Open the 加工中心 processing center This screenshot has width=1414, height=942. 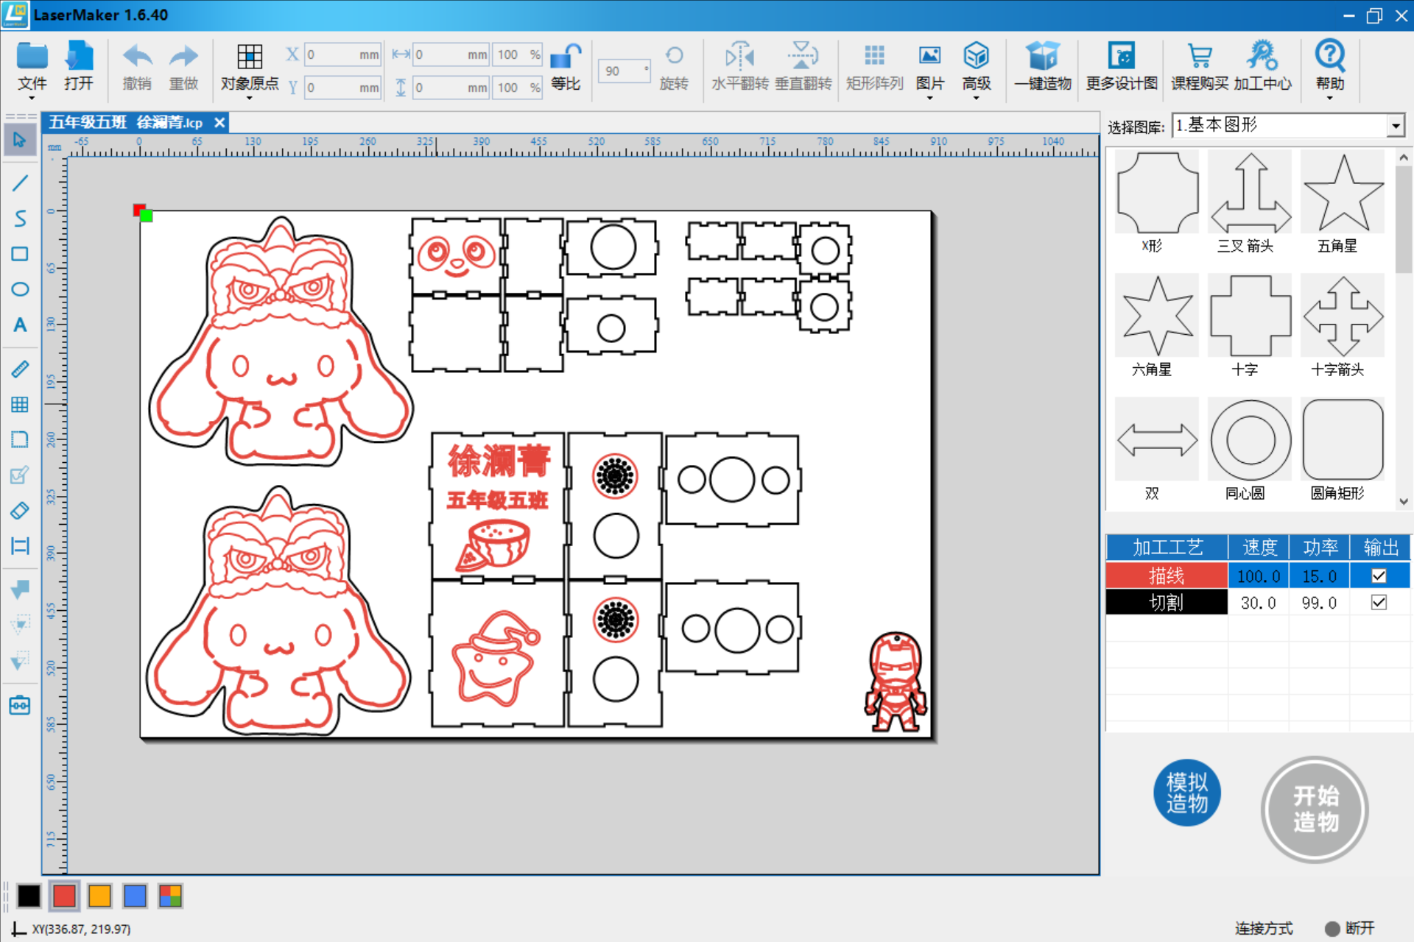click(1262, 56)
